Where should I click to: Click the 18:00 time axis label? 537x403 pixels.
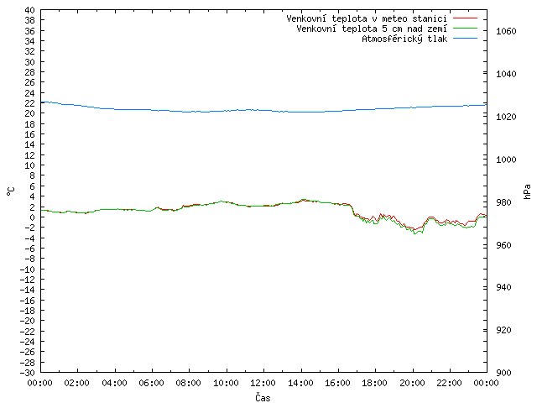point(375,383)
